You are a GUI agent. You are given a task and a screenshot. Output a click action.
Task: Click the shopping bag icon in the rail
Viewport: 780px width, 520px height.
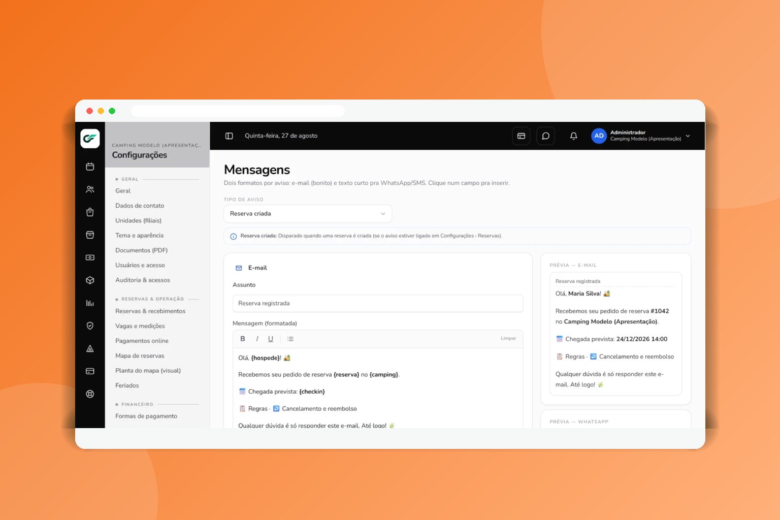pos(90,212)
